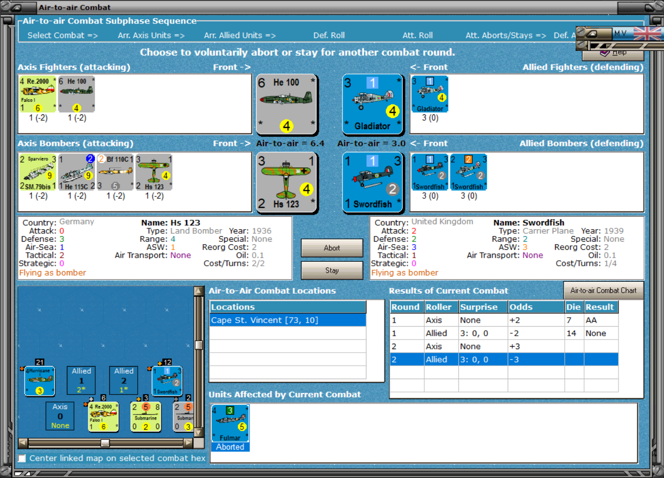Click the Select Combat subphase label
The image size is (664, 478).
pos(62,35)
